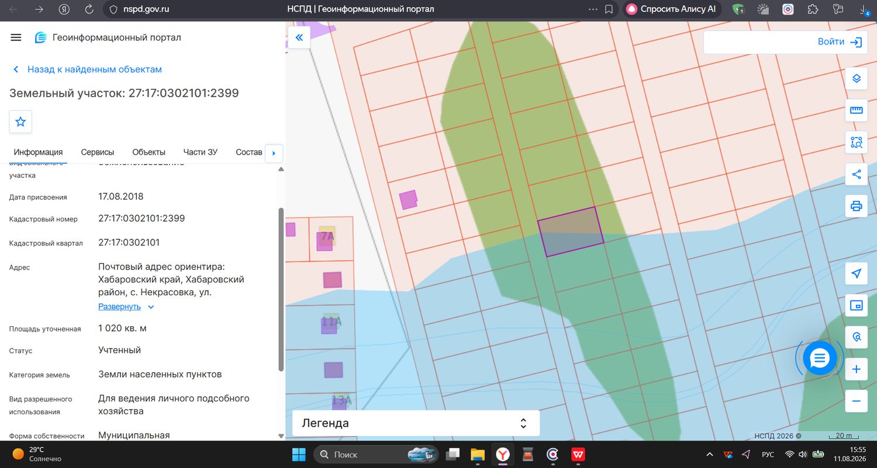Activate the area selection search tool
The width and height of the screenshot is (877, 468).
857,142
